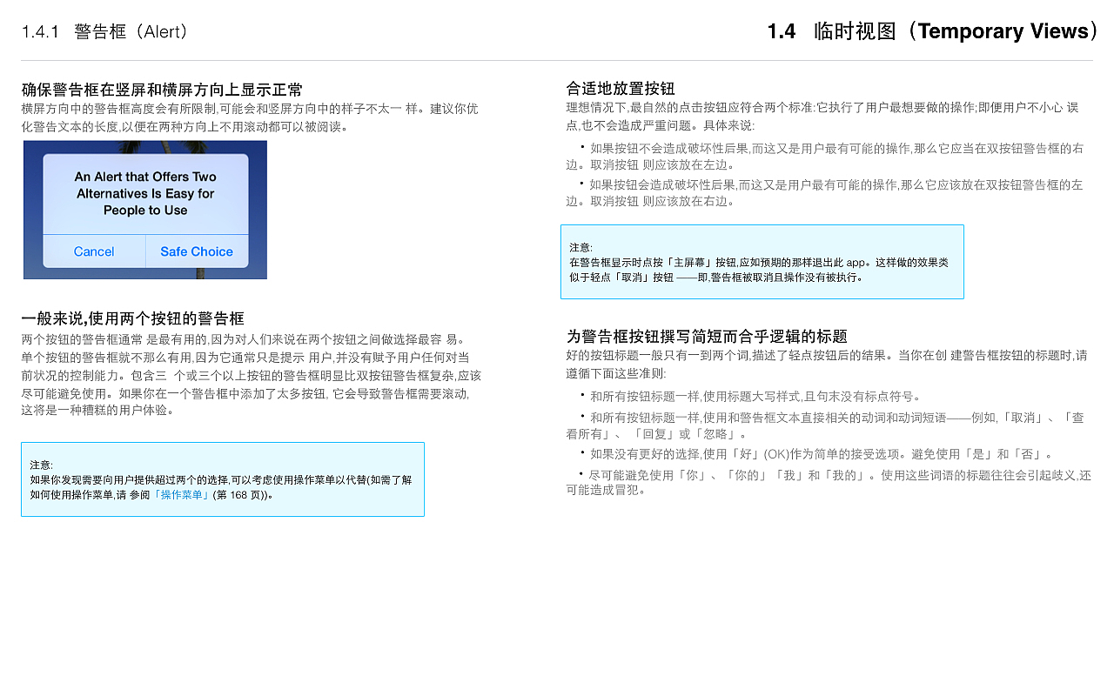Click the heading 确保警告框在竖屏和横屏方向上显示正常
Screen dimensions: 1114x696
coord(163,90)
